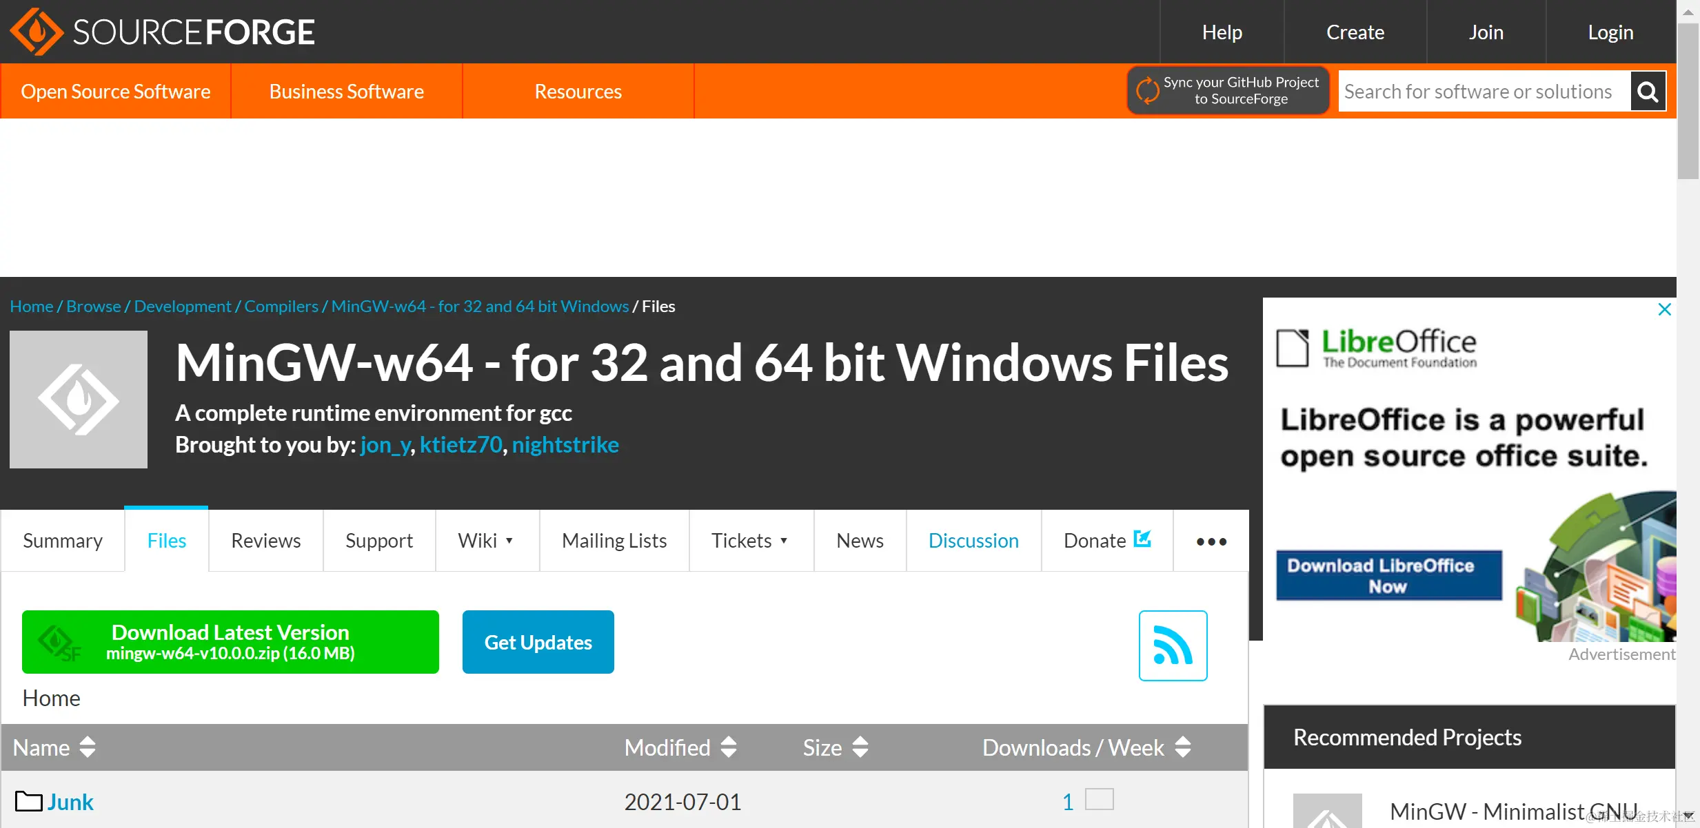Sort by Size arrows
Screen dimensions: 1700x828
pos(860,747)
